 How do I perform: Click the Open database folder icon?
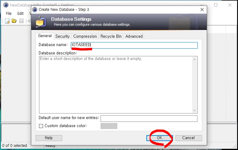click(14, 21)
